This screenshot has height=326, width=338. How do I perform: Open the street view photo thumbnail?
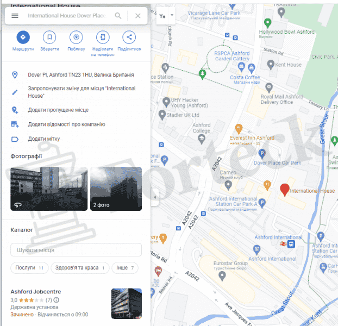49,189
